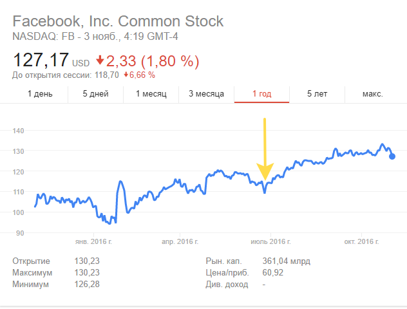The image size is (407, 309).
Task: Click the 140 y-axis label
Action: 18,131
